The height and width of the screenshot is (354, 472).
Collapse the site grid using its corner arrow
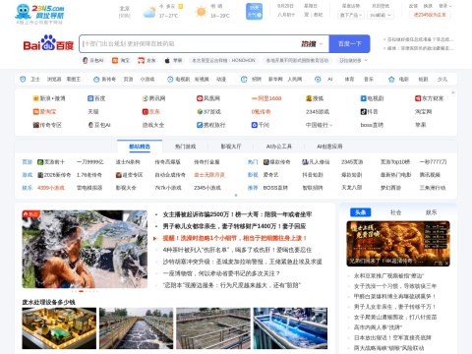tap(453, 92)
